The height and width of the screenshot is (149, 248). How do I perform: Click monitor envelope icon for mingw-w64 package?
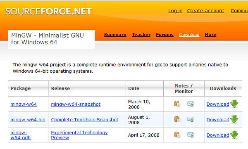(191, 104)
